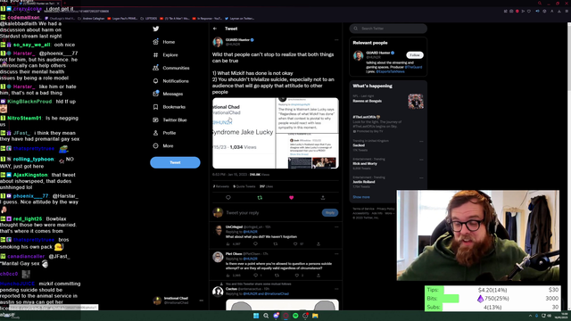Screen dimensions: 571x321
Task: Open Windows Search on taskbar
Action: coord(266,316)
